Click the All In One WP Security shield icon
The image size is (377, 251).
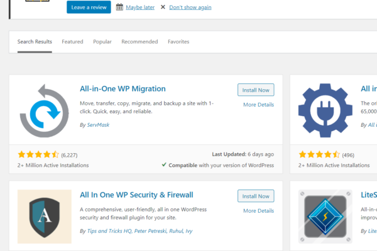(x=45, y=216)
